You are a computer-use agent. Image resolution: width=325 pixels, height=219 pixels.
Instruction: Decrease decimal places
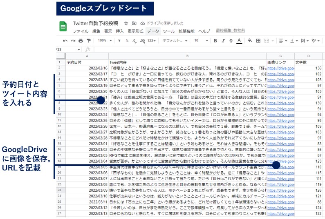(134, 41)
